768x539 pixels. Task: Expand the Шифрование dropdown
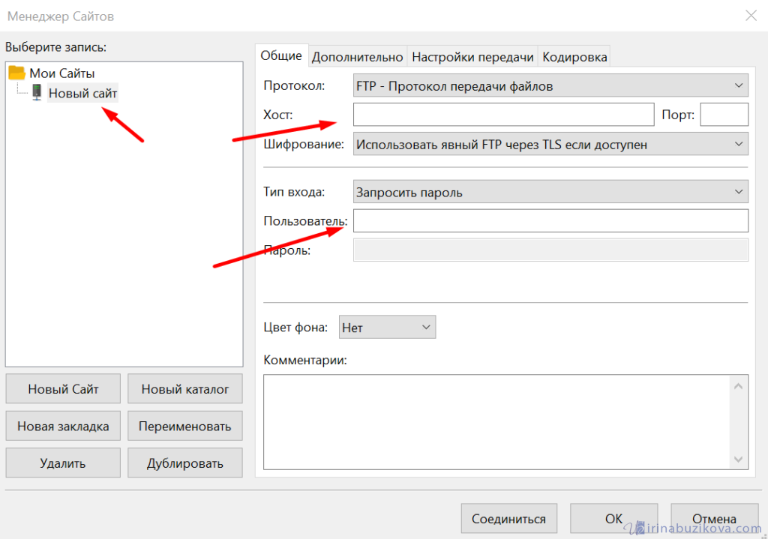[550, 144]
